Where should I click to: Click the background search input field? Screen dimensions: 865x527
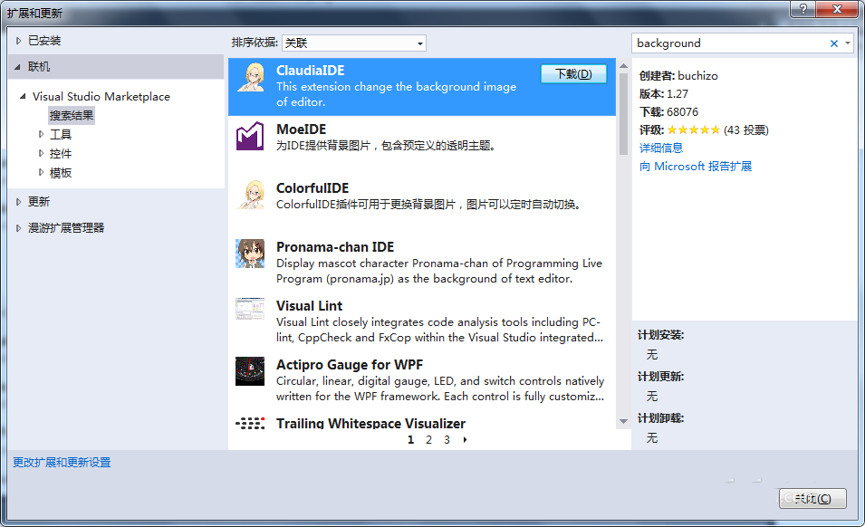coord(729,43)
